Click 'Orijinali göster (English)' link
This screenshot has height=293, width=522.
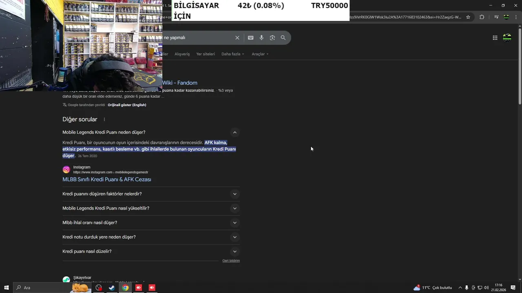[127, 105]
